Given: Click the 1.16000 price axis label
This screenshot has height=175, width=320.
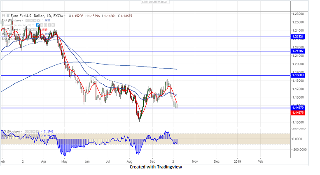Looking at the screenshot, I should pos(298,97).
